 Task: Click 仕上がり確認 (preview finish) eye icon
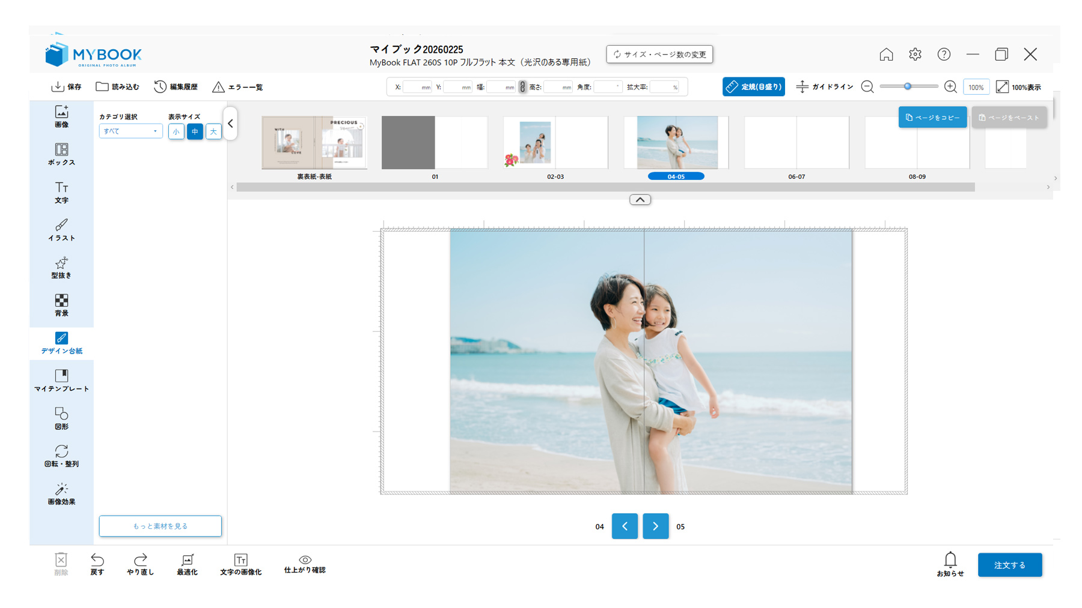[305, 564]
